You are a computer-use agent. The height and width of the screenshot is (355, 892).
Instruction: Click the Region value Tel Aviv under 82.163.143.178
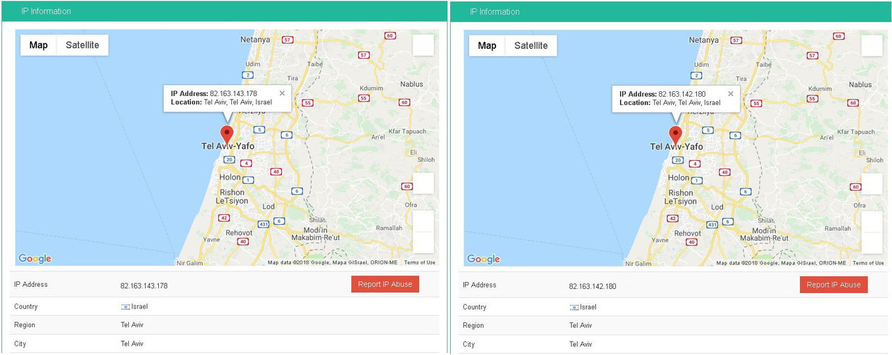132,325
